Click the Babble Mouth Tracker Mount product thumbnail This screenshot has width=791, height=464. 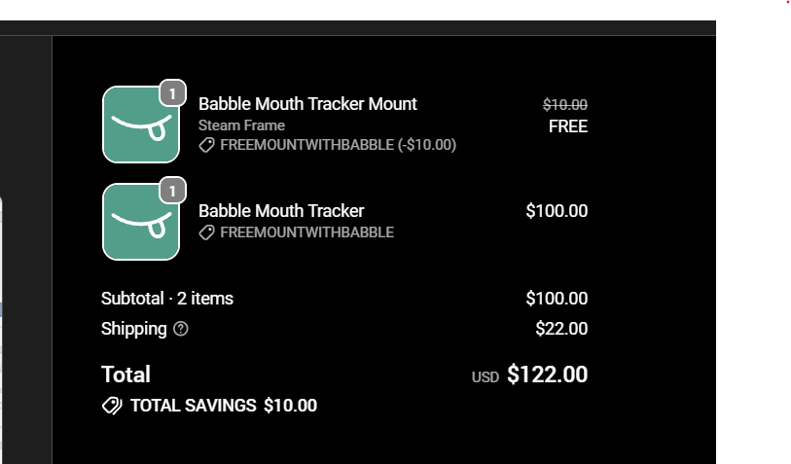[141, 125]
